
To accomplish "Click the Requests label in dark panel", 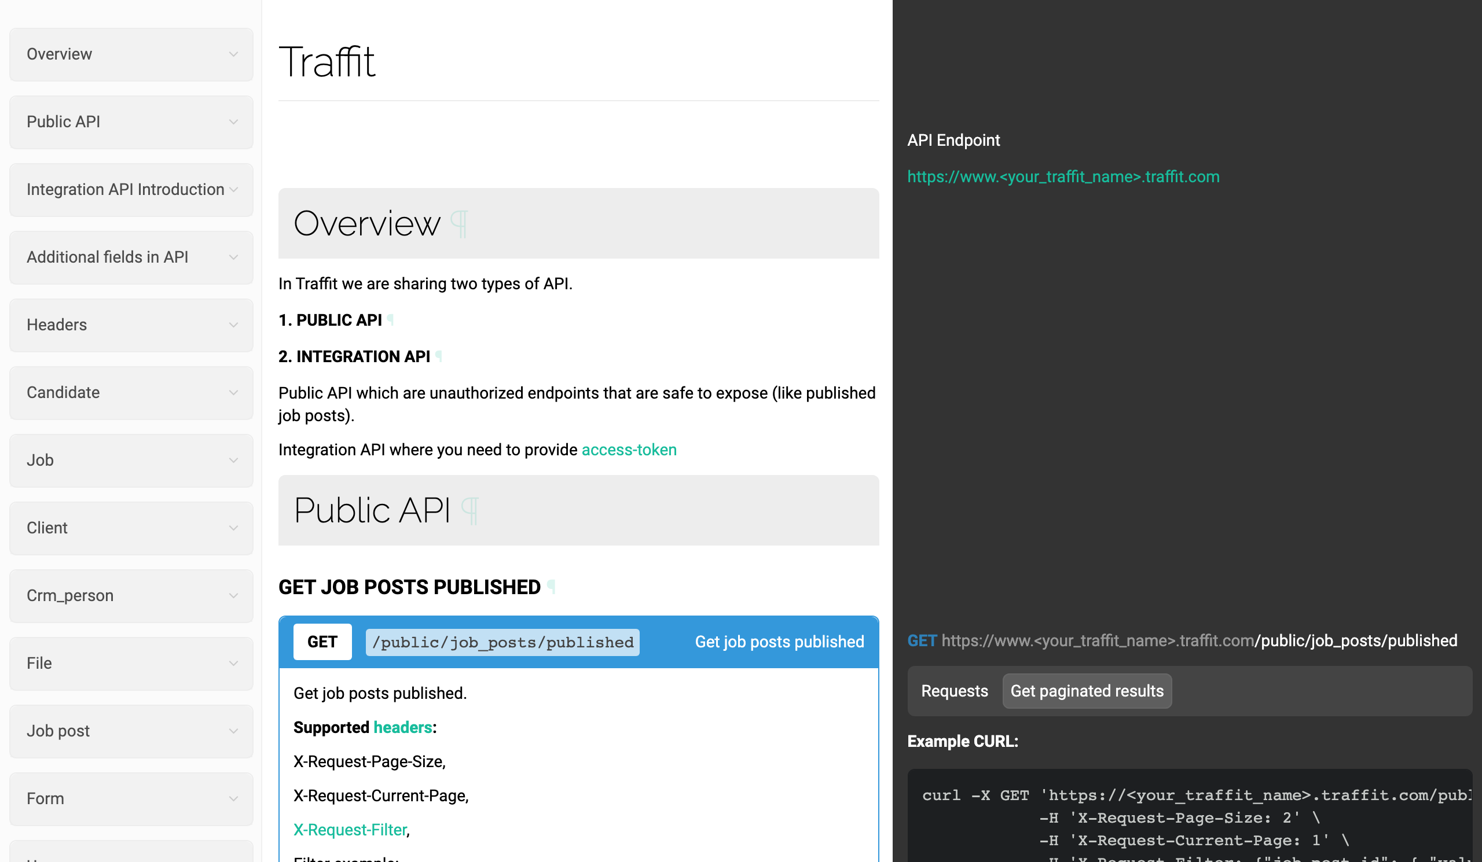I will pyautogui.click(x=954, y=691).
